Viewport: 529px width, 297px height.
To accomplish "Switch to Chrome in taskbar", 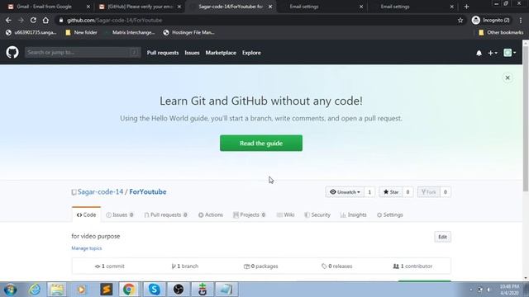I will pyautogui.click(x=129, y=290).
